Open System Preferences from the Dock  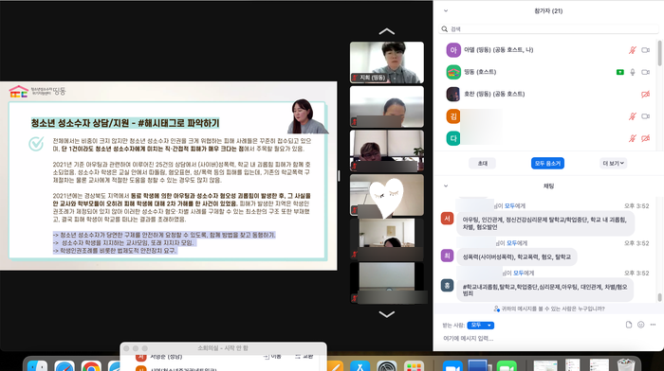[387, 366]
